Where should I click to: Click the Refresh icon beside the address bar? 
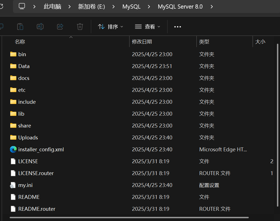1,6
